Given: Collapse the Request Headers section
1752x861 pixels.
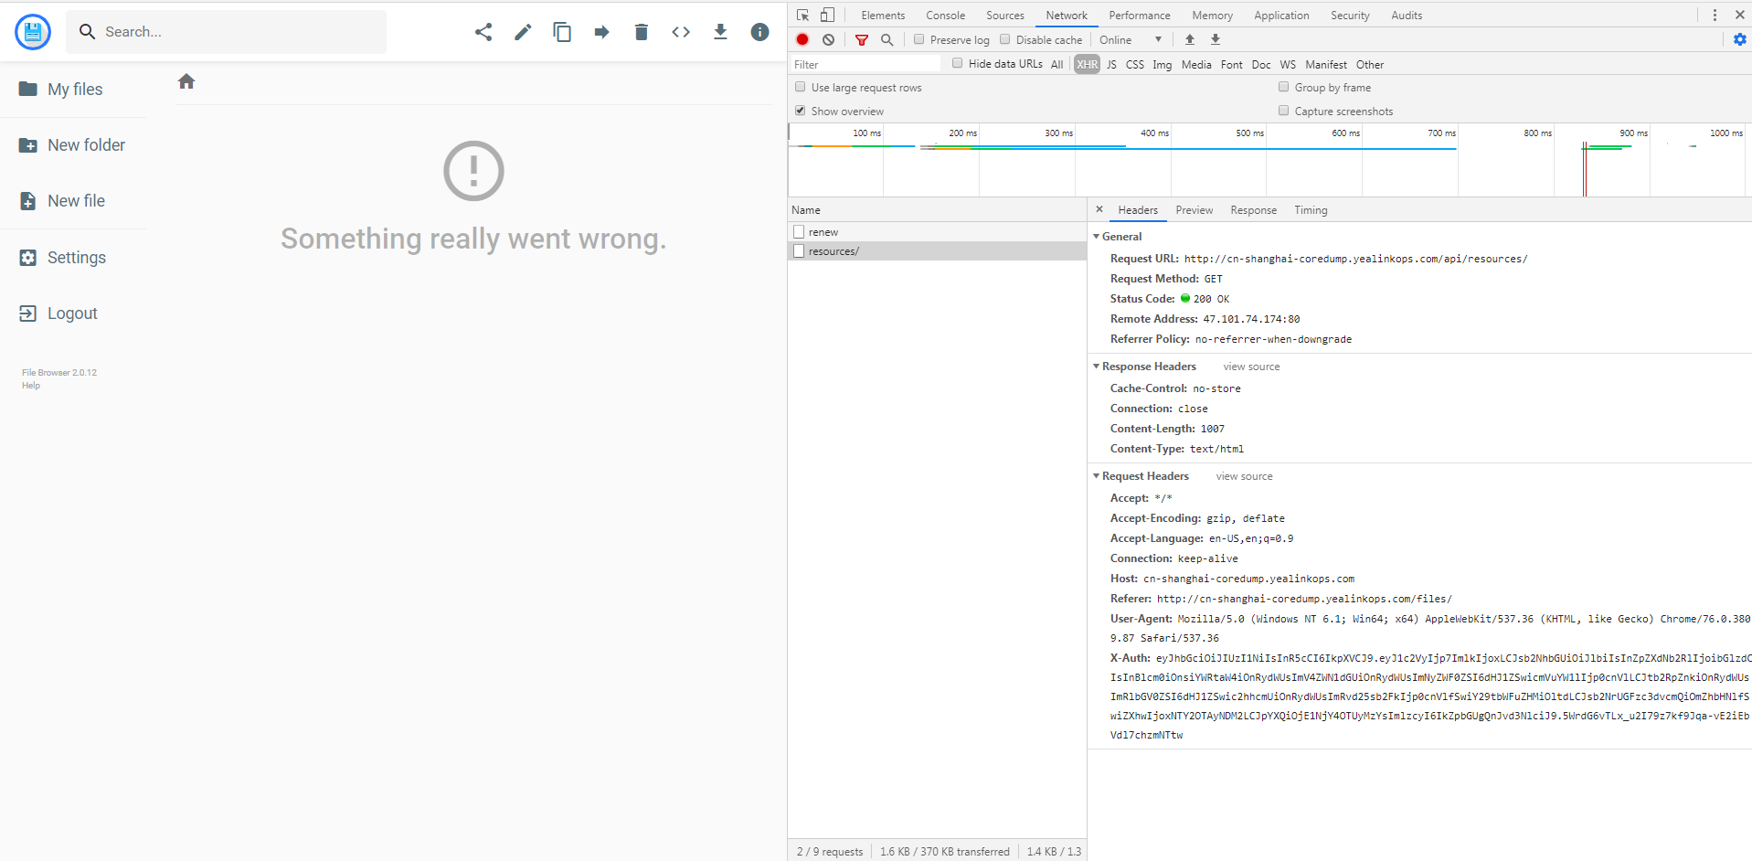Looking at the screenshot, I should (1097, 475).
